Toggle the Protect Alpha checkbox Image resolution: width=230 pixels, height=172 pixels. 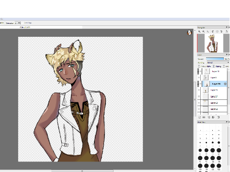199,66
